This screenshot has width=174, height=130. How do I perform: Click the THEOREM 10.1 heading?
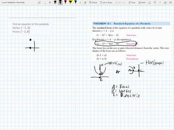click(x=131, y=23)
